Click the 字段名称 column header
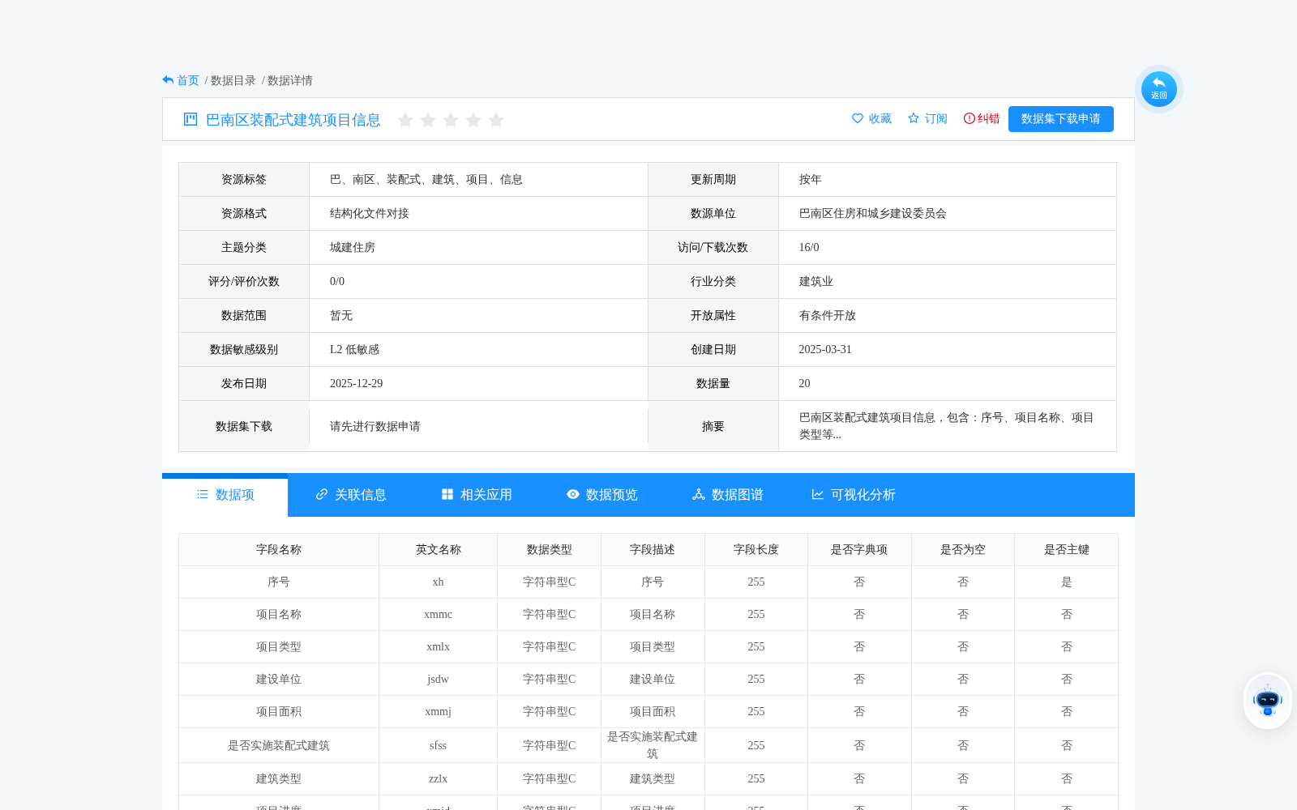1297x810 pixels. point(279,550)
